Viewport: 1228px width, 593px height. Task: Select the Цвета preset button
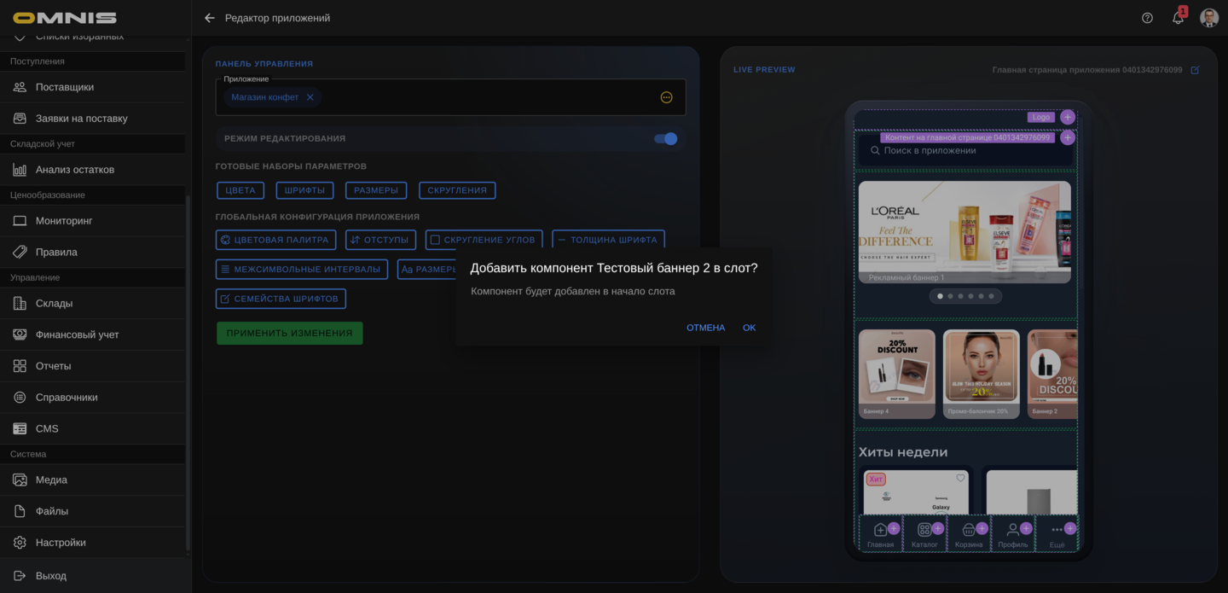(240, 190)
